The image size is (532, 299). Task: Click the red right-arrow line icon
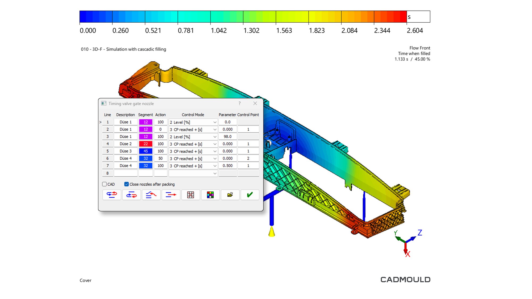tap(171, 195)
